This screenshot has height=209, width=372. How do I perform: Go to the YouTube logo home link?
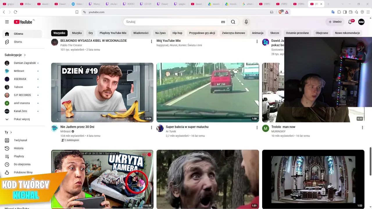point(23,22)
